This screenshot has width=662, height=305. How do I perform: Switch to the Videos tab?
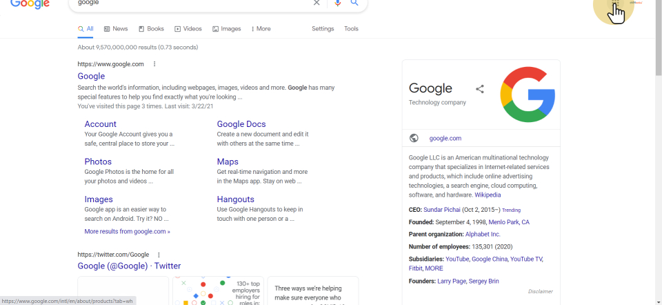click(x=188, y=29)
